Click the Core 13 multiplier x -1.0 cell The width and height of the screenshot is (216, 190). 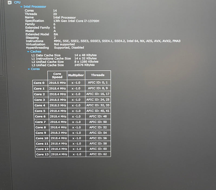click(x=77, y=154)
